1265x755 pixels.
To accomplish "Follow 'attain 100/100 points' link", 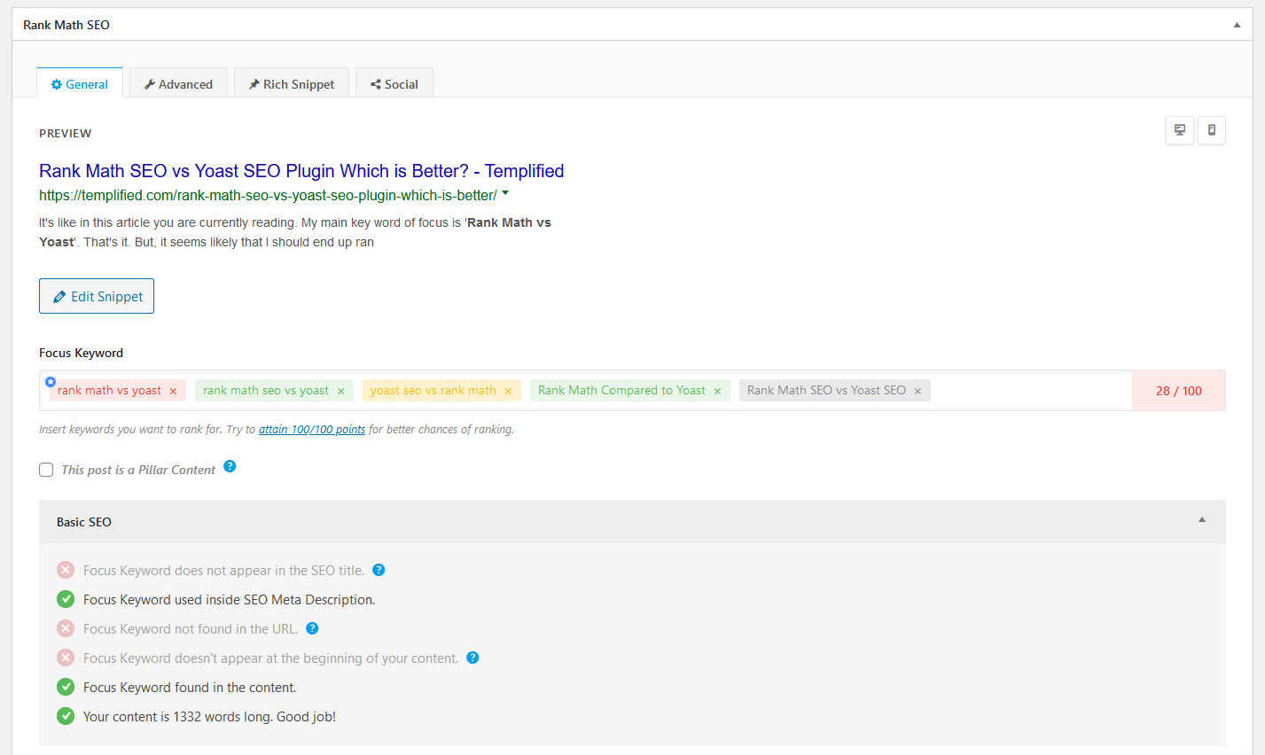I will click(x=312, y=430).
